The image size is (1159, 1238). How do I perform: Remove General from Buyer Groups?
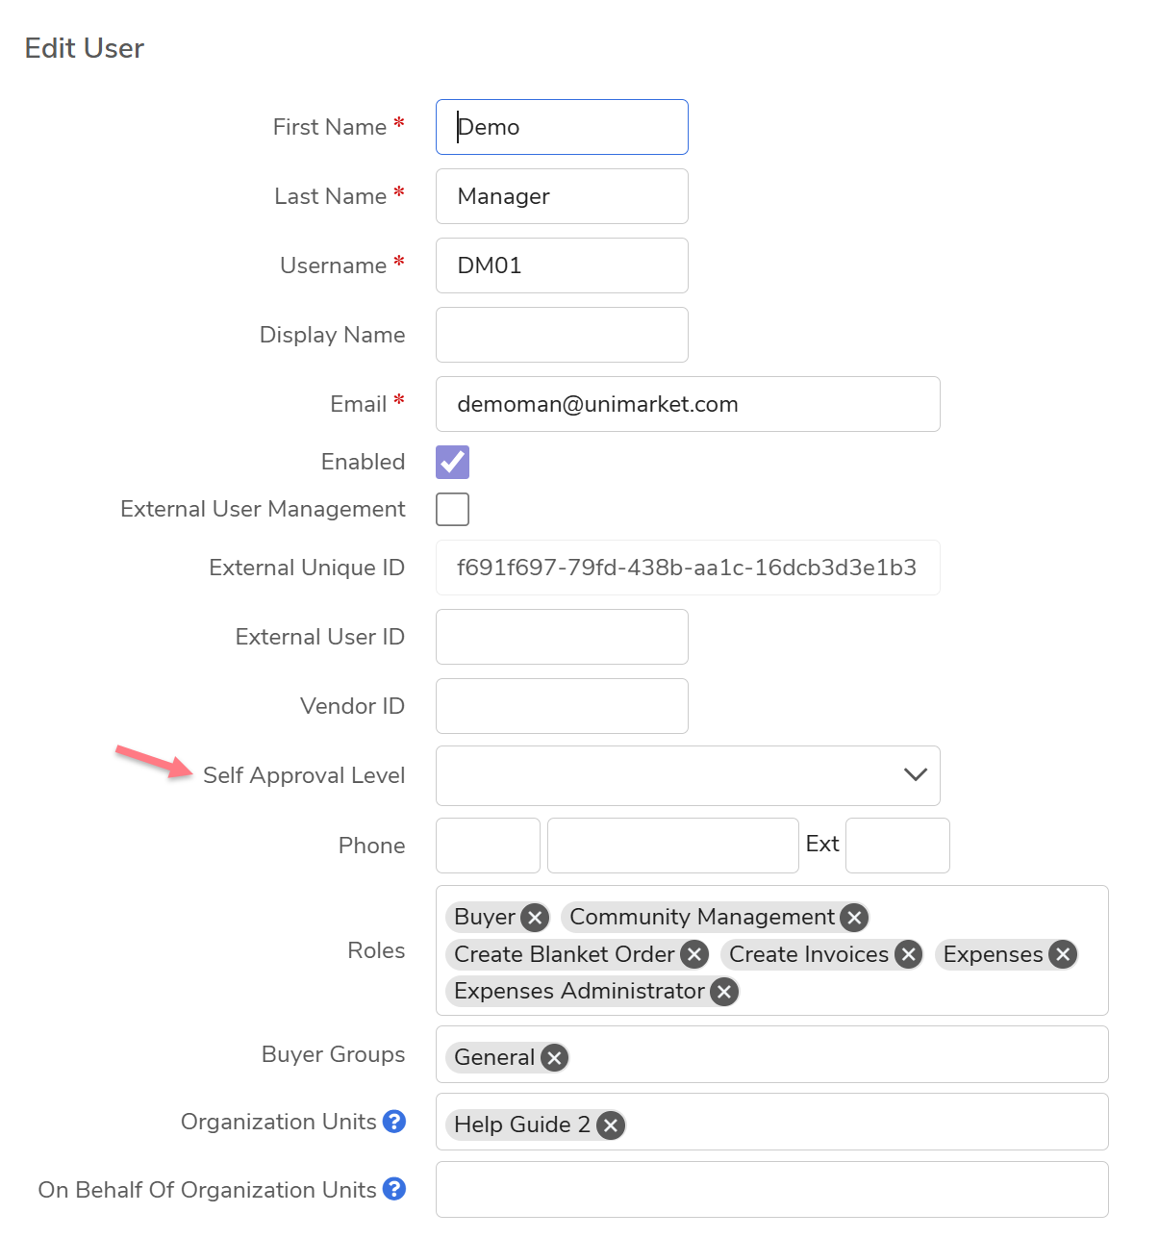554,1058
